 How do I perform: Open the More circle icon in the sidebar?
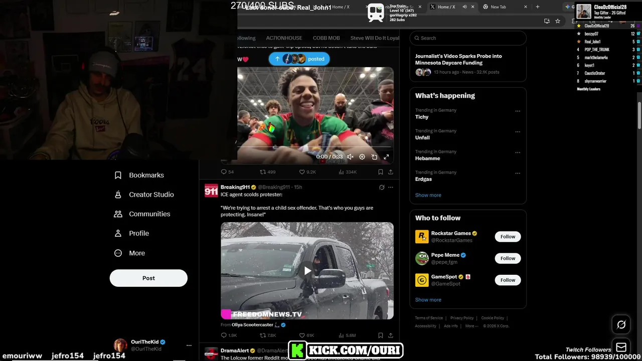[x=118, y=253]
